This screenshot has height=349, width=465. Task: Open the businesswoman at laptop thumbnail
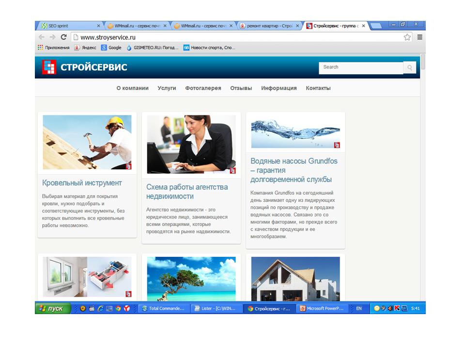click(191, 144)
